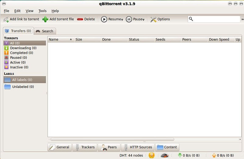Select the Completed (0) filter
244x159 pixels.
[25, 53]
